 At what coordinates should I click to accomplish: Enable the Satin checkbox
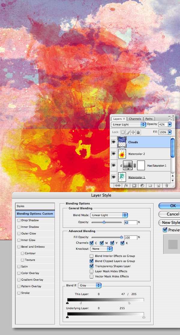click(x=19, y=267)
